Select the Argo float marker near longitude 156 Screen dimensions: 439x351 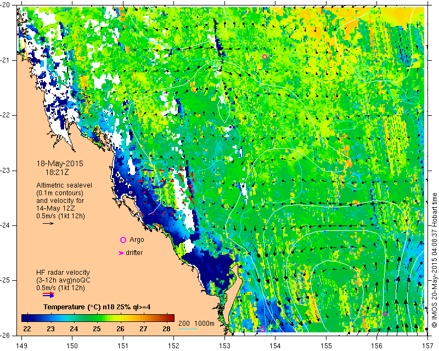[385, 314]
